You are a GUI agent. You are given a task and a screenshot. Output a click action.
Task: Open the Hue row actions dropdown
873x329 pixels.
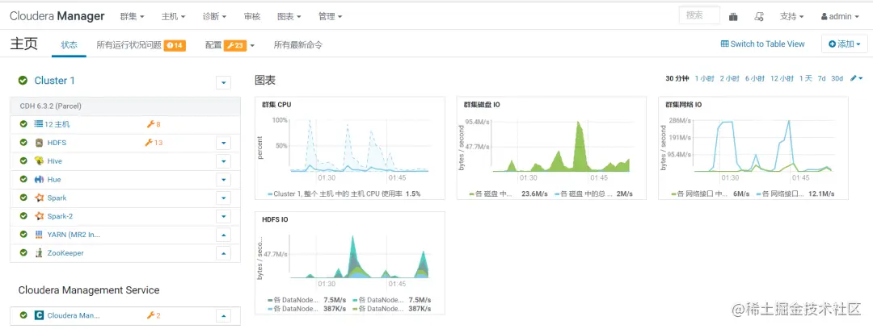point(223,180)
